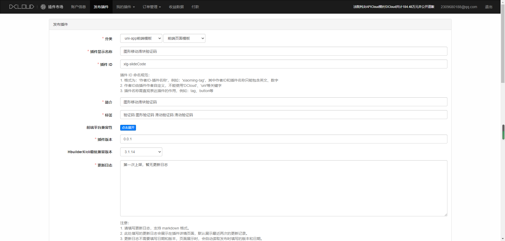Click 退出 to log out
Screen dimensions: 505x241
click(488, 7)
